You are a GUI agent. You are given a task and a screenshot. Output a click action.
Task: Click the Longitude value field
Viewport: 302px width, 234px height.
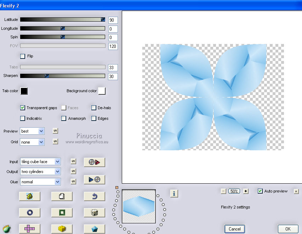point(113,29)
